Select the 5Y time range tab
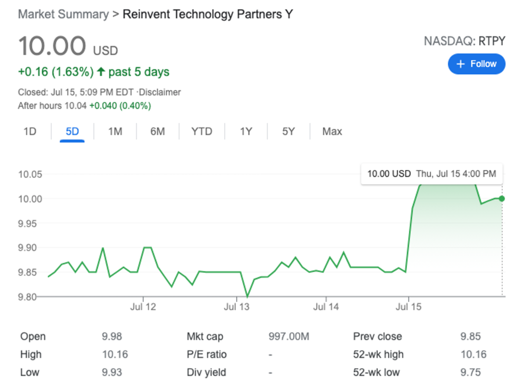The image size is (528, 386). coord(288,131)
